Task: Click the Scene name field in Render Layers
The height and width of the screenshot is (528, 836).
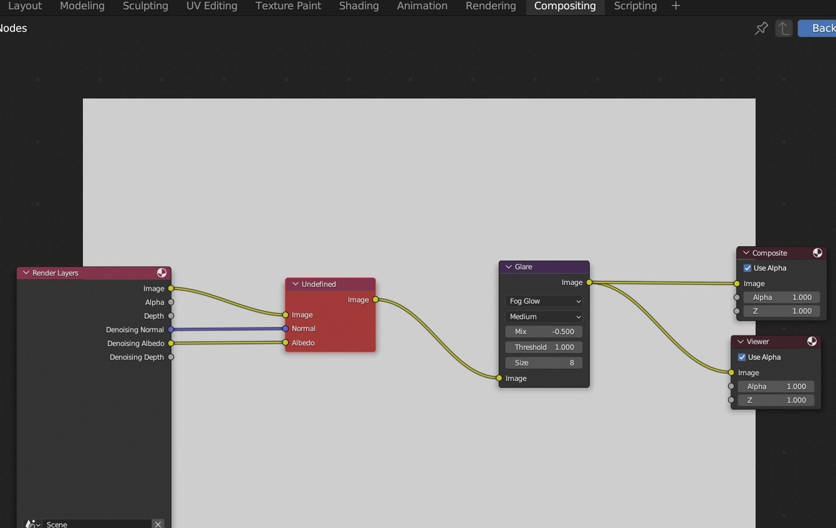Action: point(98,524)
